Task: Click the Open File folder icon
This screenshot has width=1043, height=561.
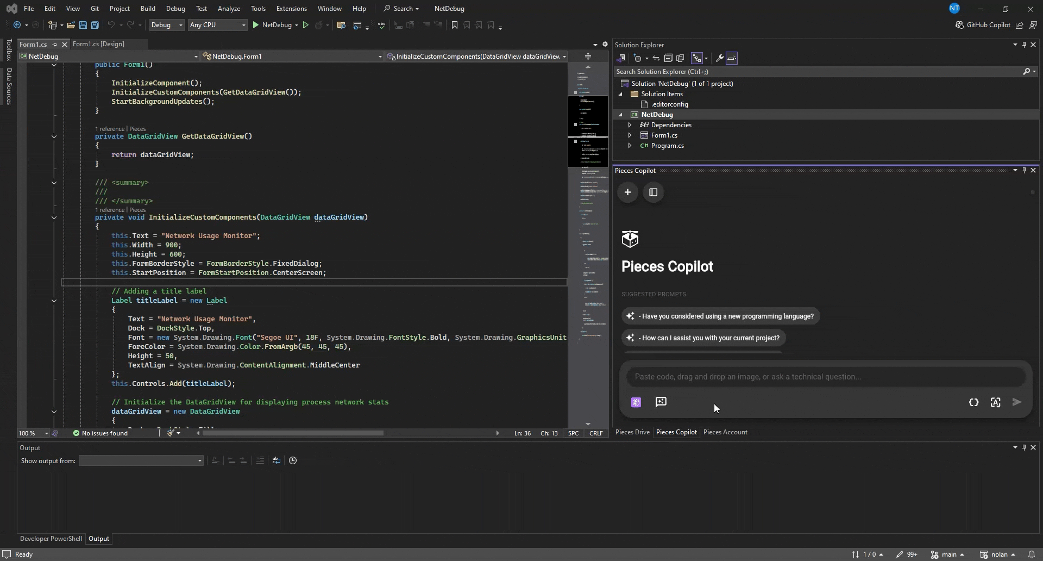Action: pyautogui.click(x=71, y=25)
